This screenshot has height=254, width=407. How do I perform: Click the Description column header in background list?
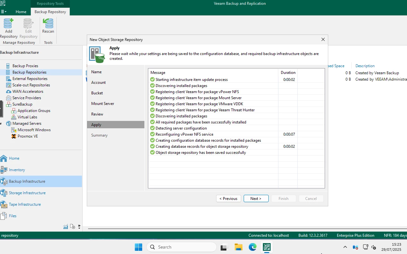[x=365, y=66]
